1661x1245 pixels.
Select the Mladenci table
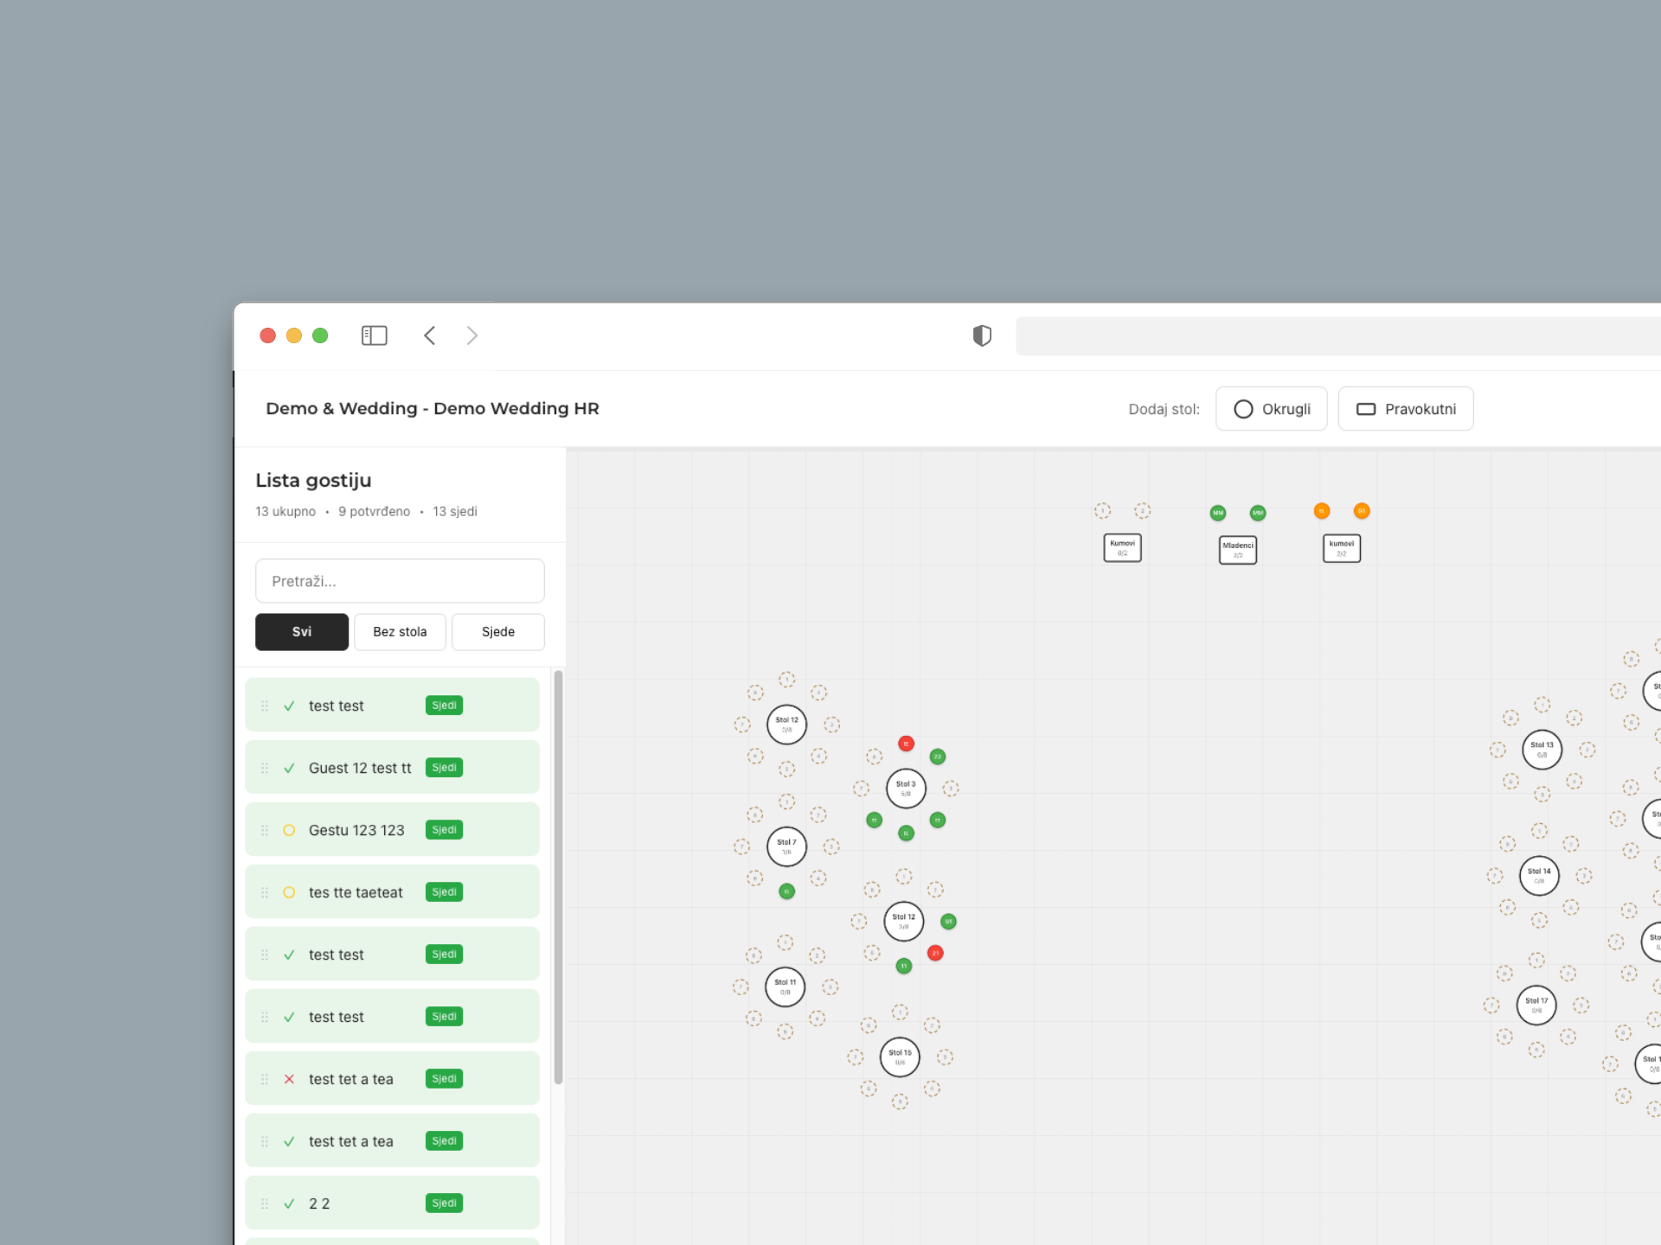1238,550
